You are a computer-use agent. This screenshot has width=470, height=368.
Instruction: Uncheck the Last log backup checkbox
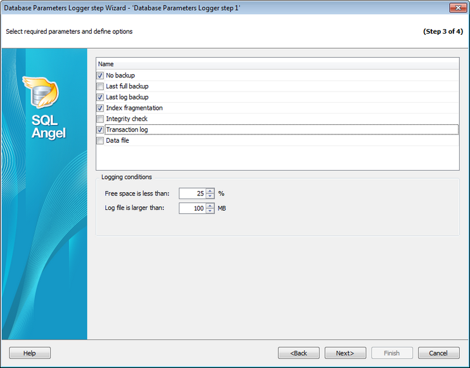(100, 97)
